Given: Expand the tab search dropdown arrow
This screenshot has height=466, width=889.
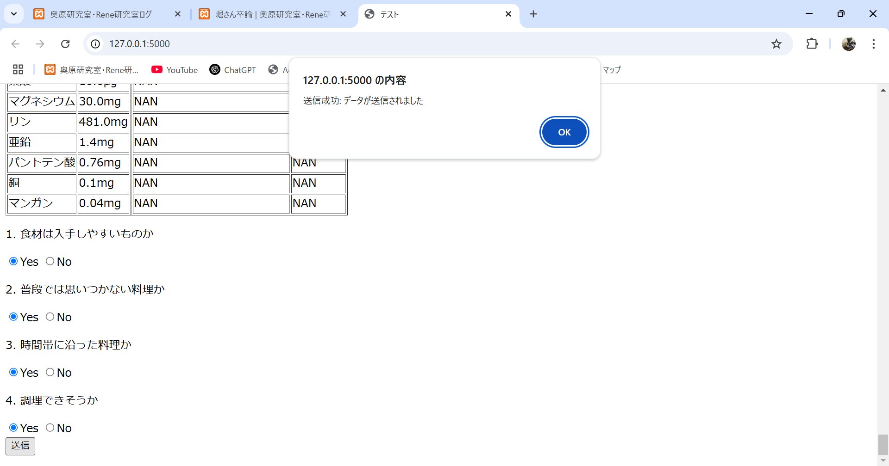Looking at the screenshot, I should coord(14,14).
